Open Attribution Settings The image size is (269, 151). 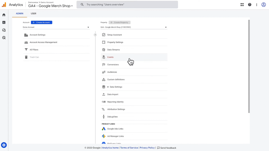coord(116,109)
